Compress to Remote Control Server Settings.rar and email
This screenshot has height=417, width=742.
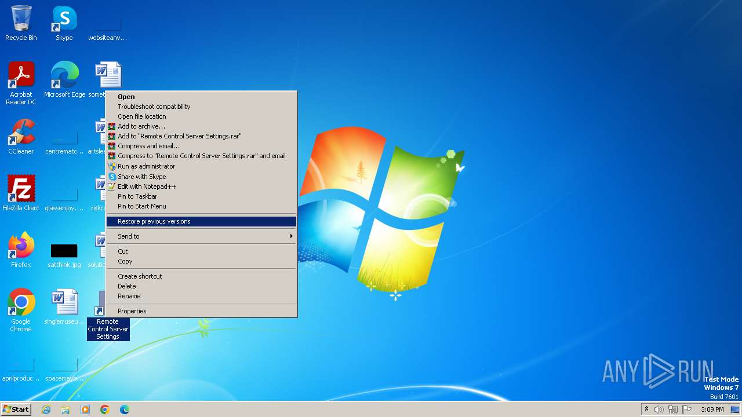(x=202, y=156)
